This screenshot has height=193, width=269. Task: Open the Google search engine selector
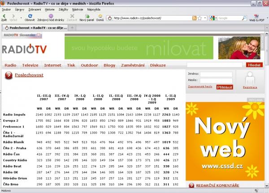tap(213, 18)
